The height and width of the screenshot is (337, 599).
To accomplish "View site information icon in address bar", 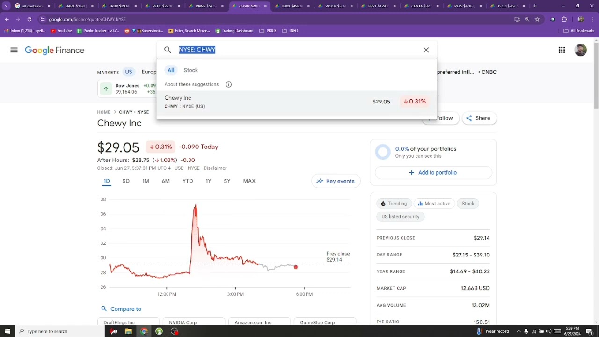I will point(43,19).
